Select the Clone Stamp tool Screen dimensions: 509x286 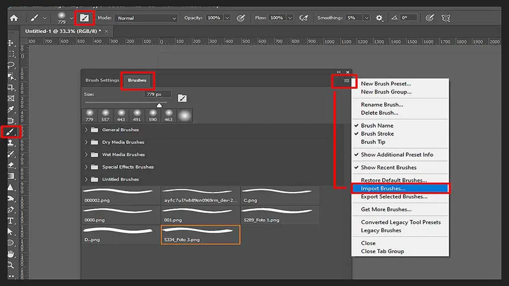(x=11, y=143)
